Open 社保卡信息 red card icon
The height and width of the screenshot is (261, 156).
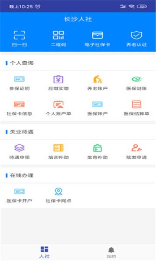pyautogui.click(x=19, y=104)
